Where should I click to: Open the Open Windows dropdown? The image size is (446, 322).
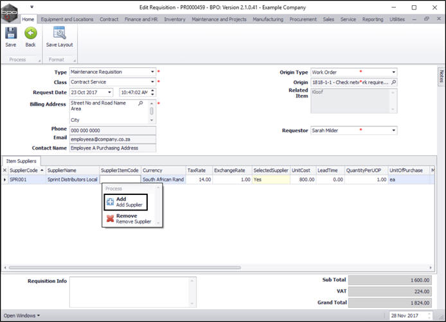coord(22,316)
